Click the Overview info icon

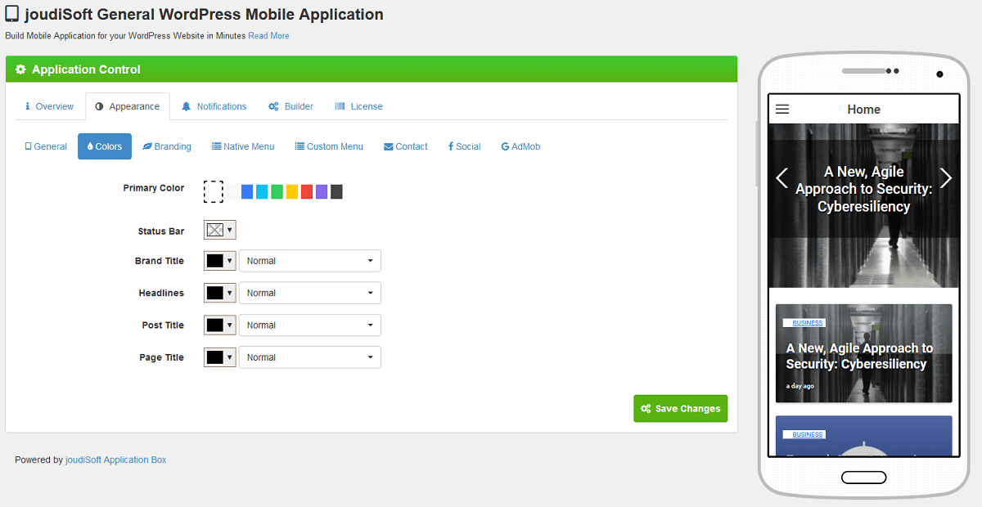28,106
